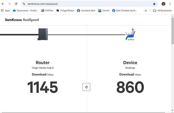The image size is (174, 113).
Task: Click the scrollbar up arrow
Action: [x=173, y=16]
